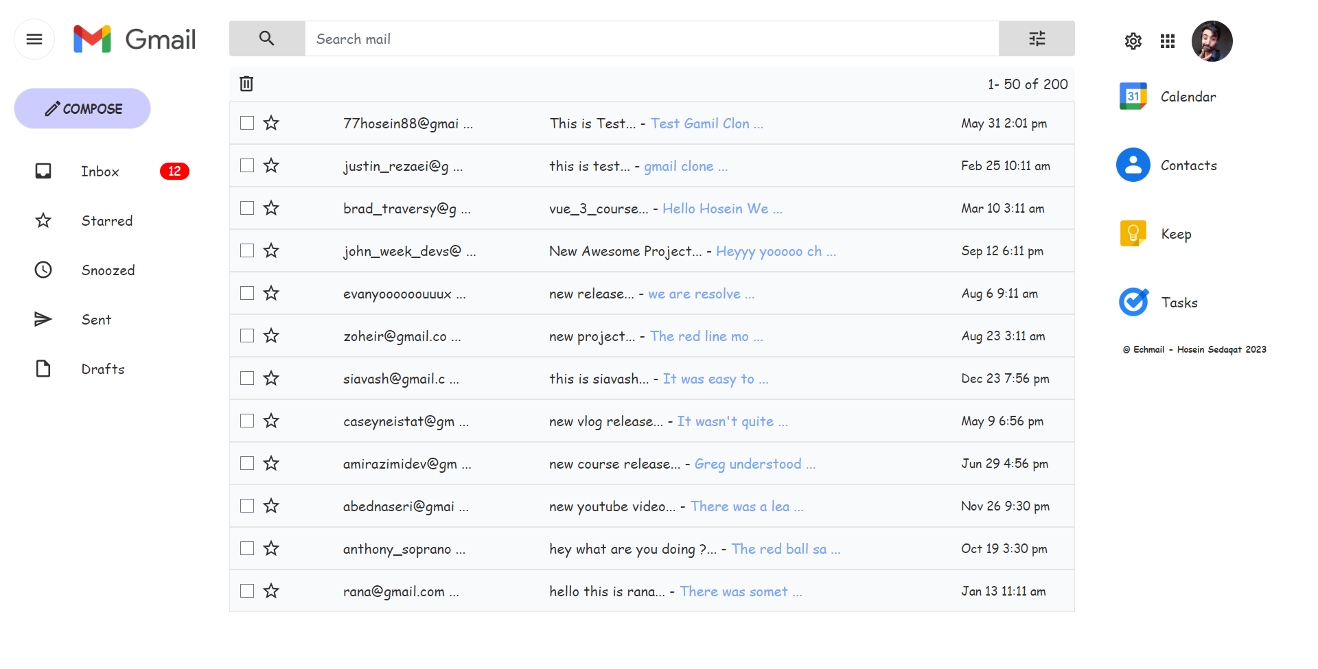Click the profile avatar picture
Screen dimensions: 1318x669
pyautogui.click(x=1212, y=41)
